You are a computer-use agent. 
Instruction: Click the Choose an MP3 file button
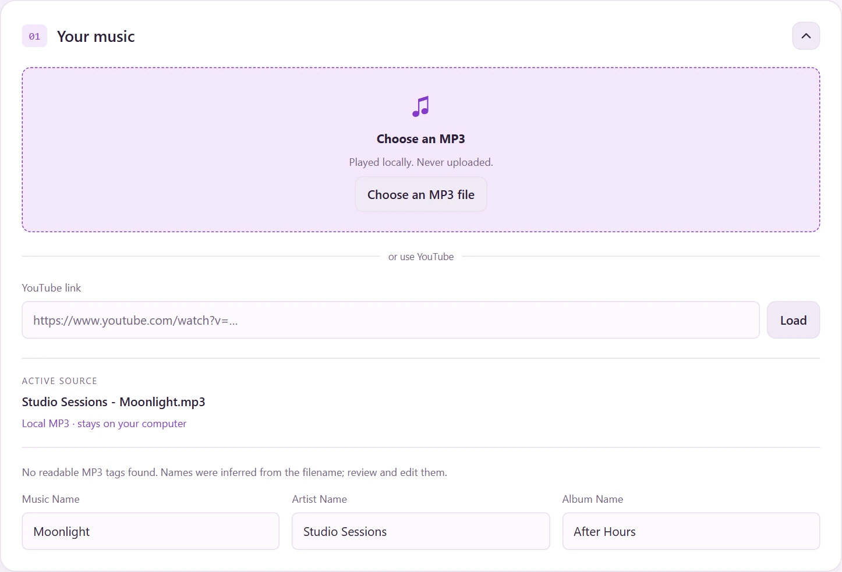[421, 194]
